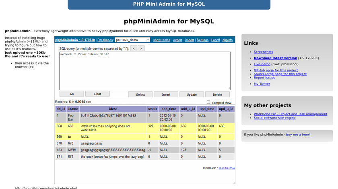The image size is (338, 189).
Task: Open the phpinfo link
Action: pyautogui.click(x=227, y=40)
